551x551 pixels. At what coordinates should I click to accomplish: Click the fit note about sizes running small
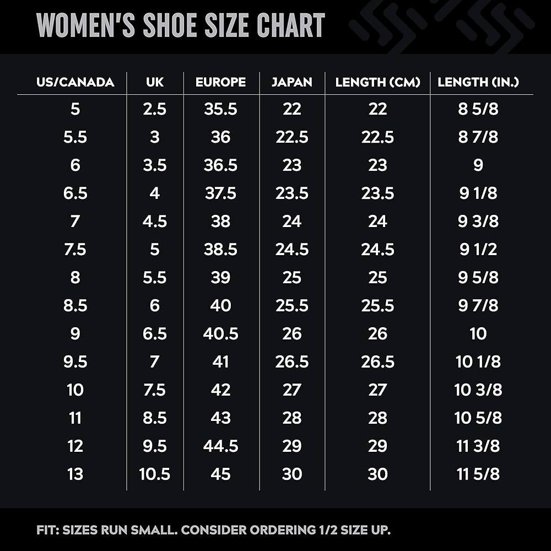click(214, 531)
